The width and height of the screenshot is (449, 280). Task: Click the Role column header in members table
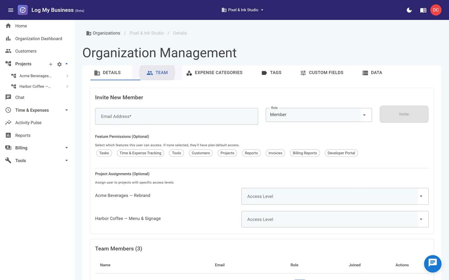tap(294, 265)
